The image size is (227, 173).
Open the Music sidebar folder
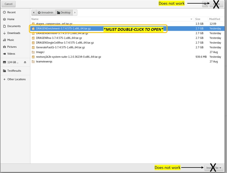point(11,40)
